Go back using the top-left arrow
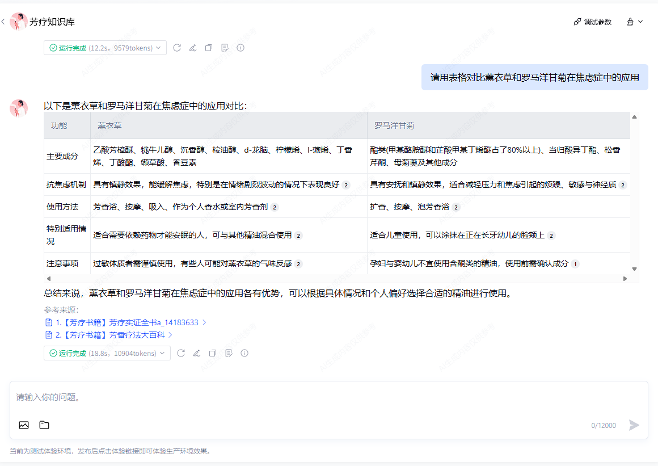Image resolution: width=658 pixels, height=466 pixels. pos(3,22)
